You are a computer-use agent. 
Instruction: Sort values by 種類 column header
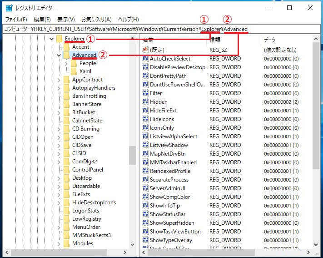234,40
